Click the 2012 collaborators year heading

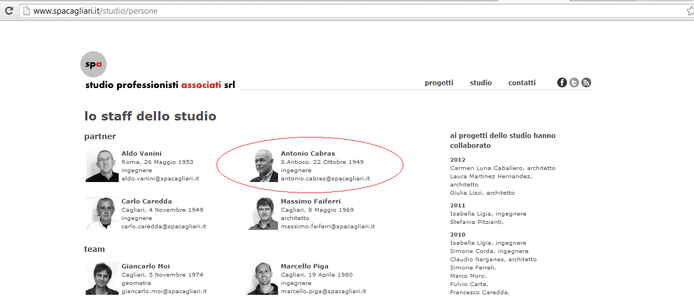point(458,160)
